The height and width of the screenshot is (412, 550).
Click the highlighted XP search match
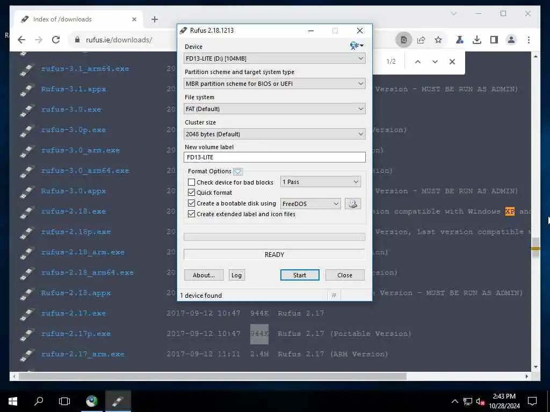point(510,211)
